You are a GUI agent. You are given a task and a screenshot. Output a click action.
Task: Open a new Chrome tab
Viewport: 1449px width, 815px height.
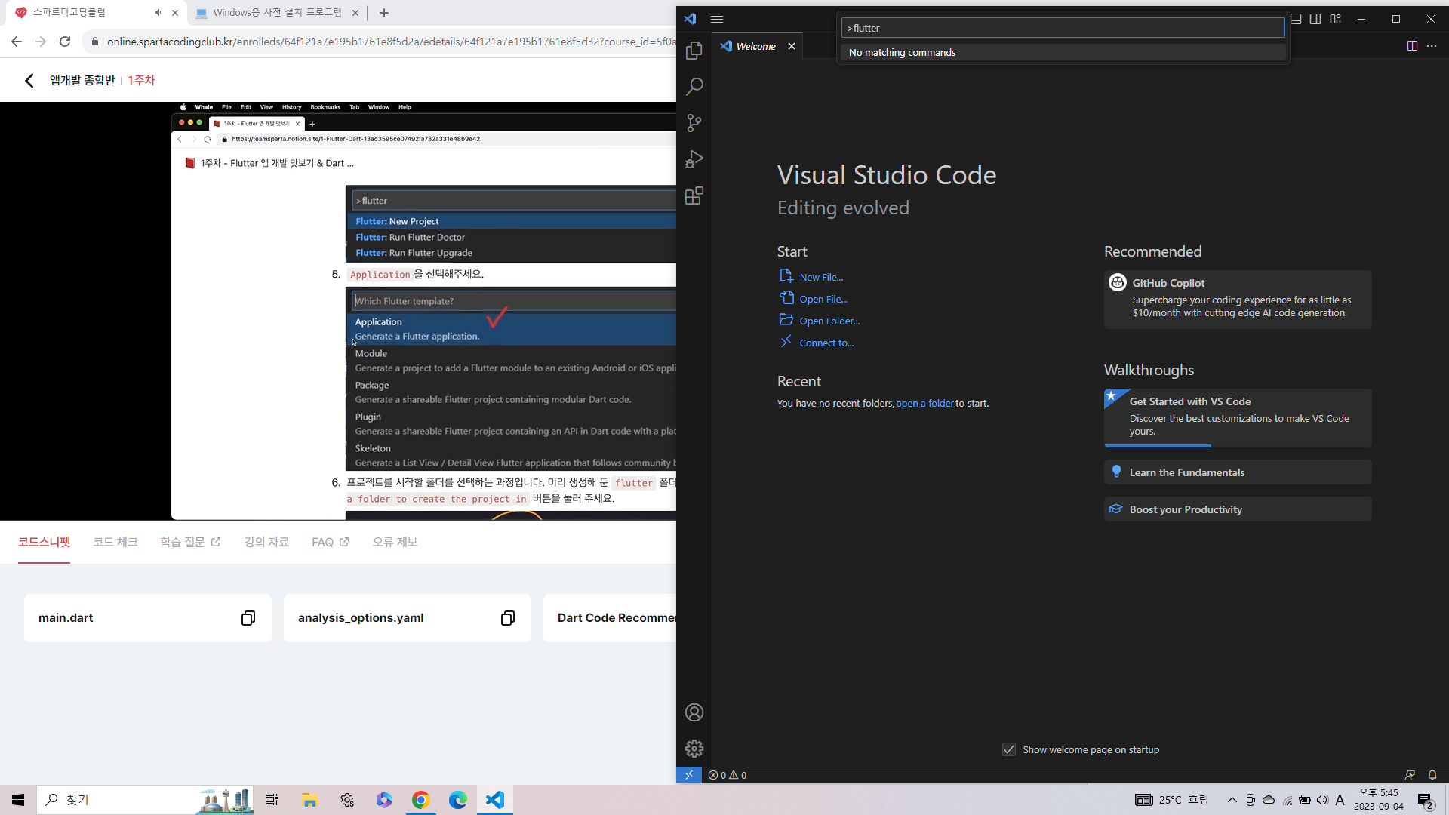point(384,13)
